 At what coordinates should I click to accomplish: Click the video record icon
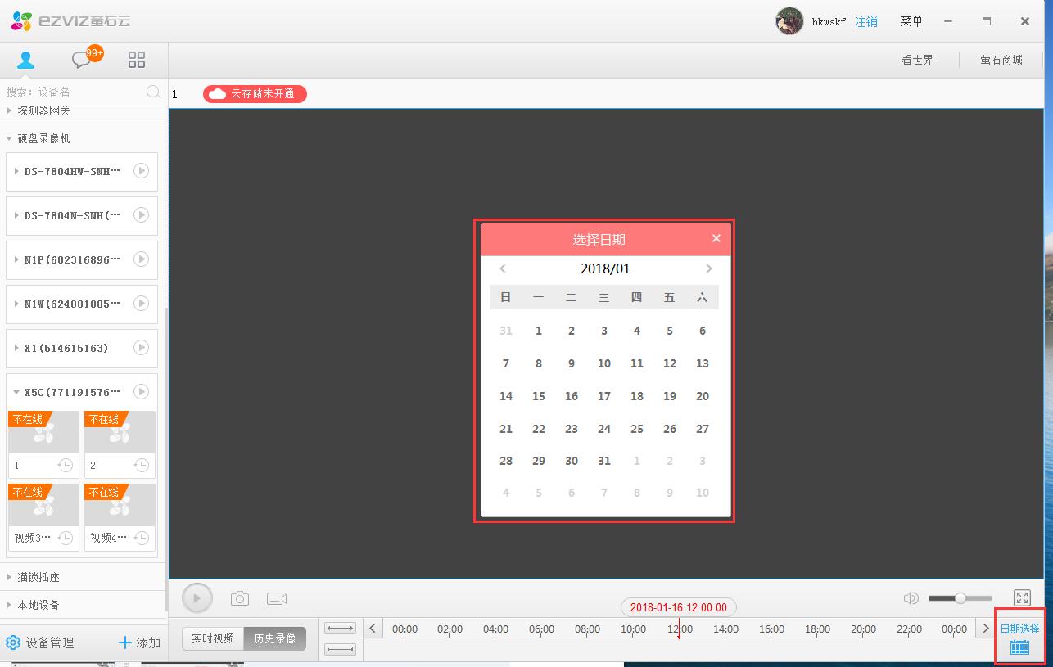click(x=277, y=598)
